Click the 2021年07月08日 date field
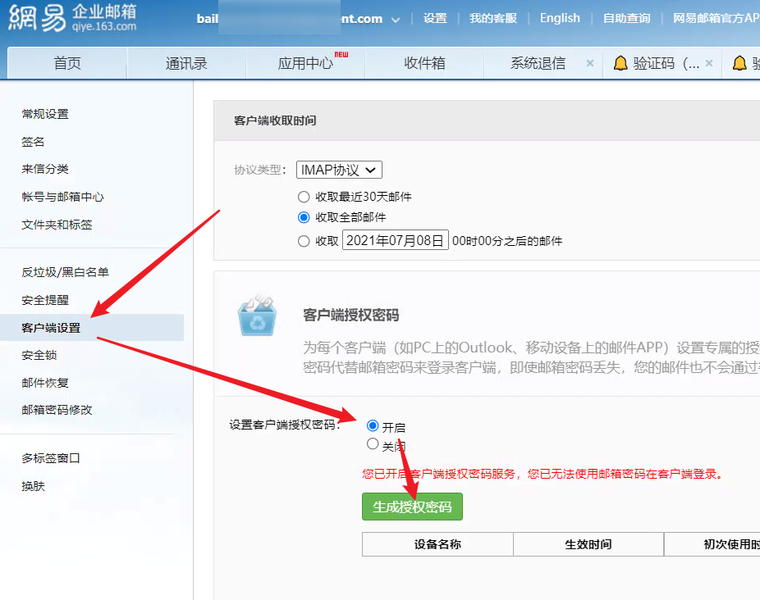This screenshot has height=600, width=760. pyautogui.click(x=395, y=240)
